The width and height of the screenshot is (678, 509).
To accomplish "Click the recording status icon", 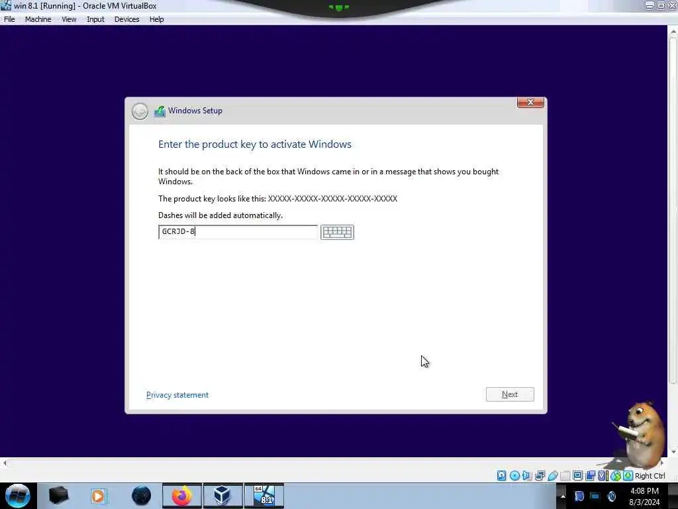I will click(590, 476).
